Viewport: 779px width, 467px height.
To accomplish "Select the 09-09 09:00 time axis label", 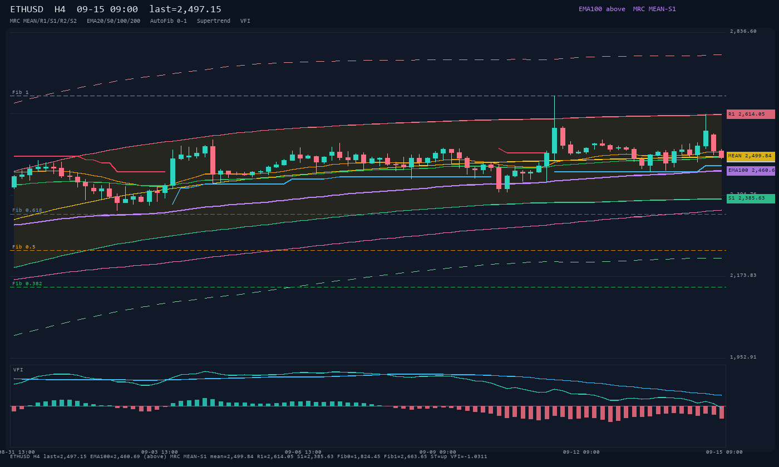I will point(438,452).
